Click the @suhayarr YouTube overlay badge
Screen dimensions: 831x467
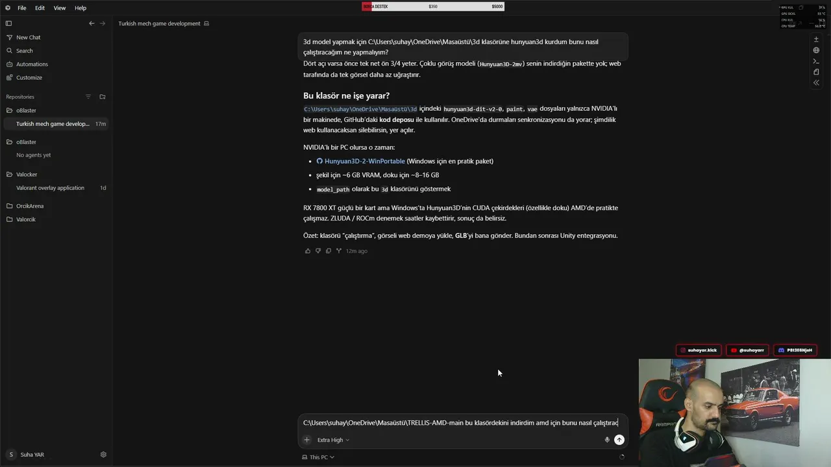tap(748, 350)
